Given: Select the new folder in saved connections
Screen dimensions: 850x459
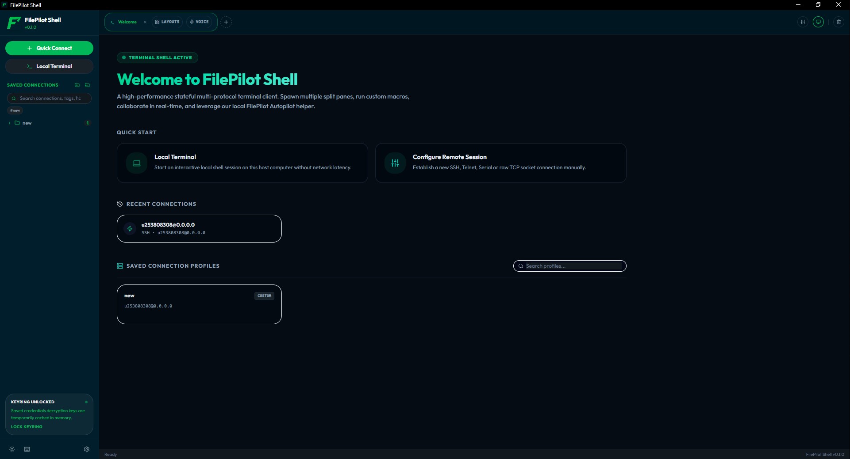Looking at the screenshot, I should [x=49, y=123].
